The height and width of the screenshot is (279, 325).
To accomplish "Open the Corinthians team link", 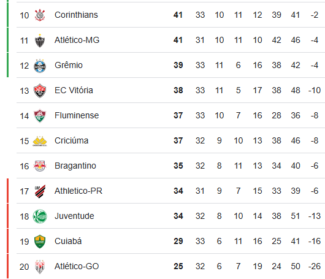I will tap(76, 15).
